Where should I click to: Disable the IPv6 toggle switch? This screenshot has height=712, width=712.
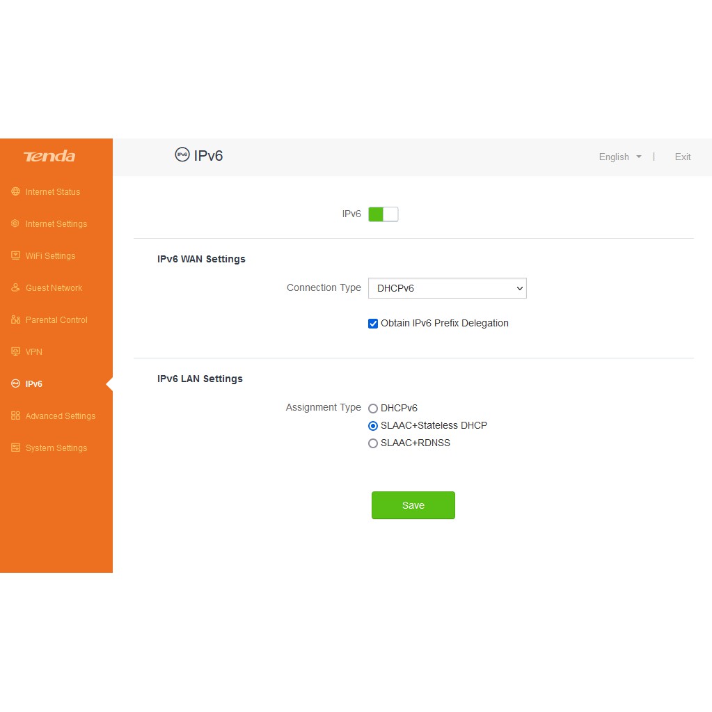pyautogui.click(x=383, y=214)
